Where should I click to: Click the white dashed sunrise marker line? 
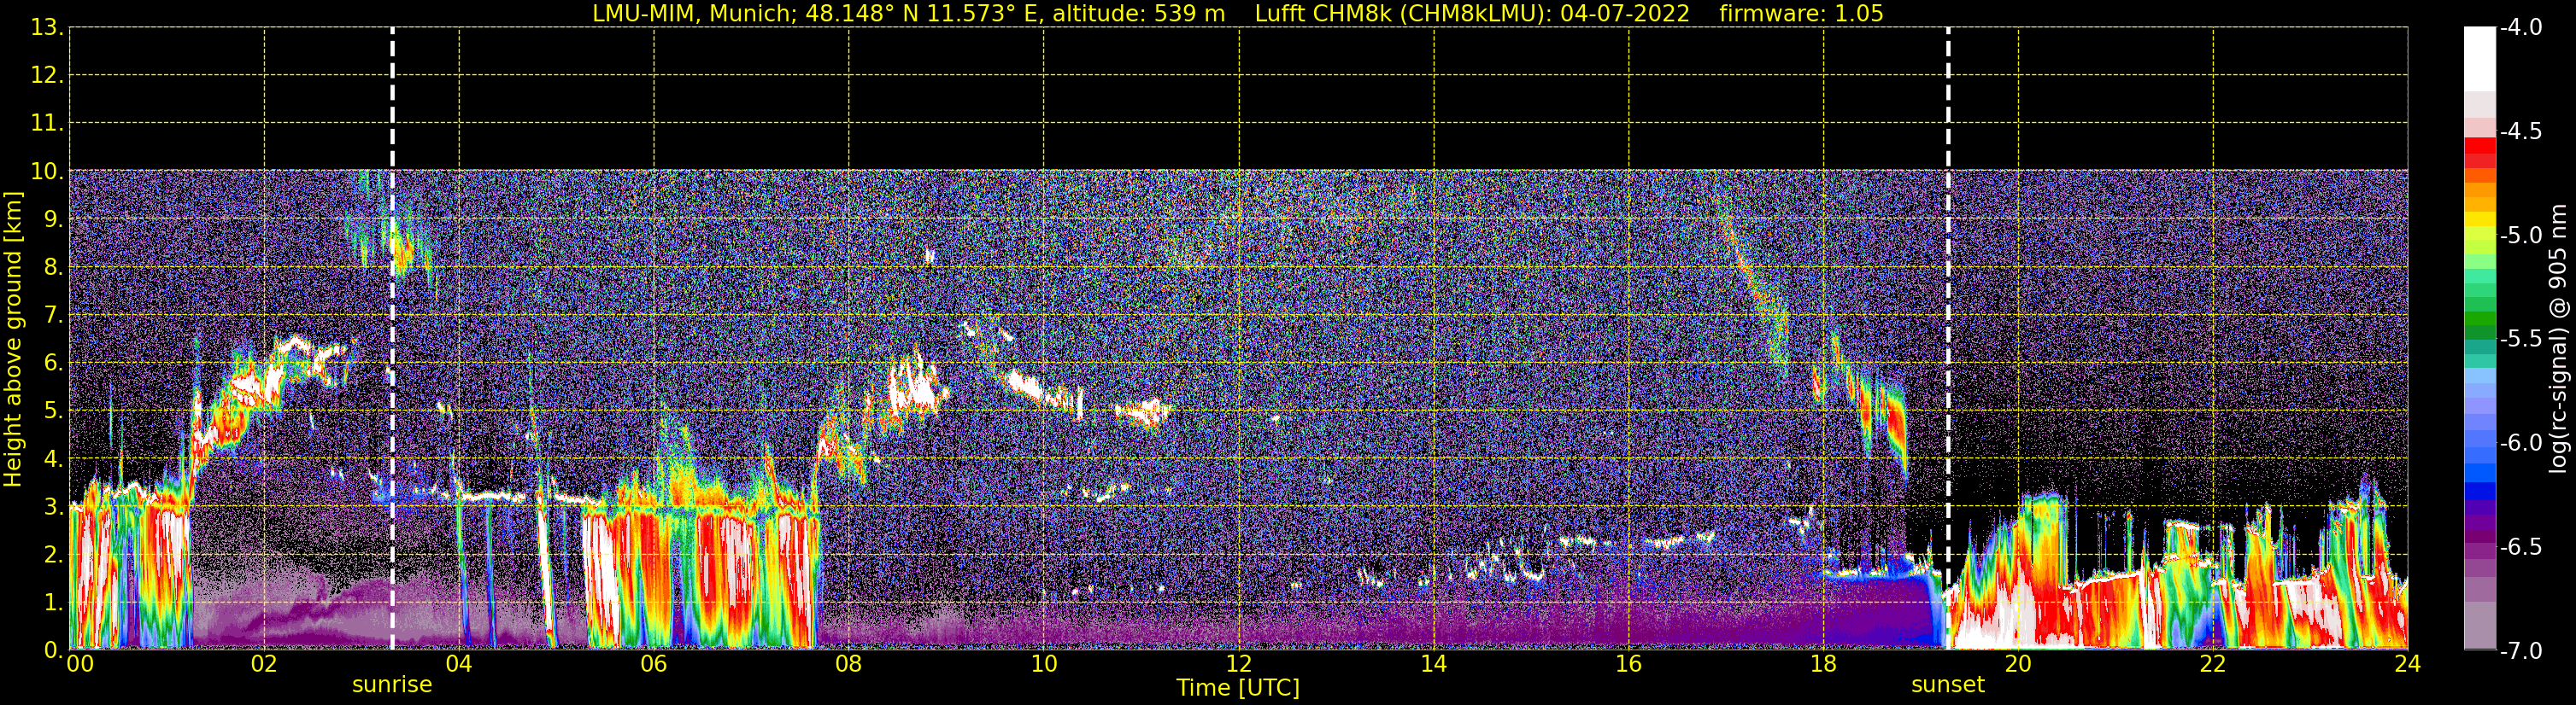(x=392, y=340)
